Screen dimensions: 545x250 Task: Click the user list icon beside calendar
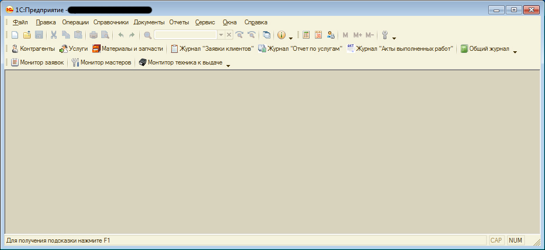[331, 35]
